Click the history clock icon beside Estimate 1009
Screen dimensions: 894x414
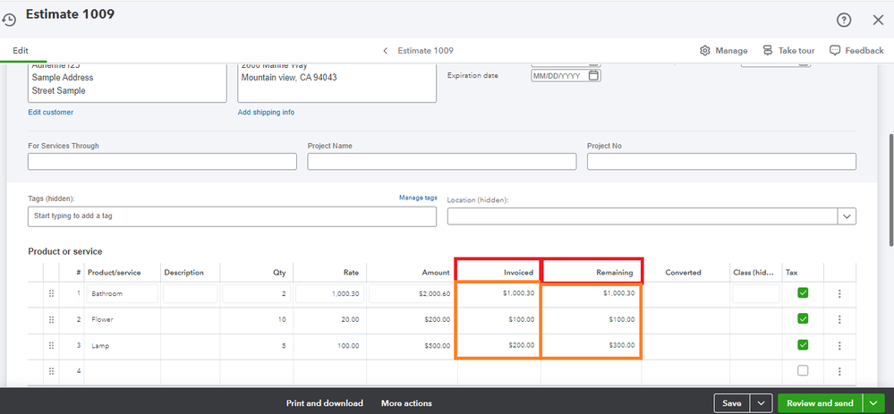pos(9,19)
